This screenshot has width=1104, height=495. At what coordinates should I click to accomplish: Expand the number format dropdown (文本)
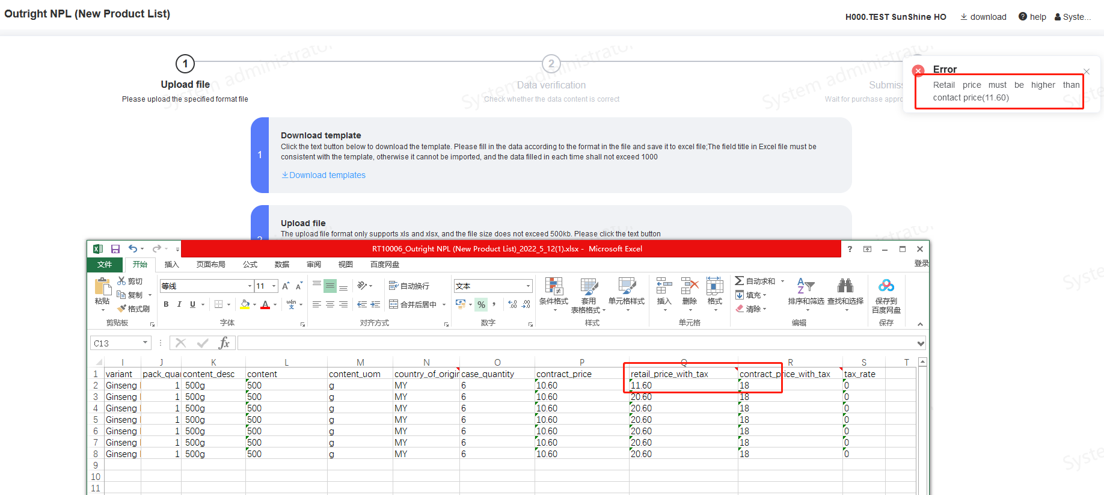point(528,286)
